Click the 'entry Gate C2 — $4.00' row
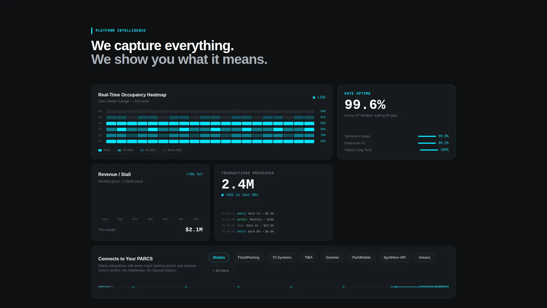 point(247,214)
